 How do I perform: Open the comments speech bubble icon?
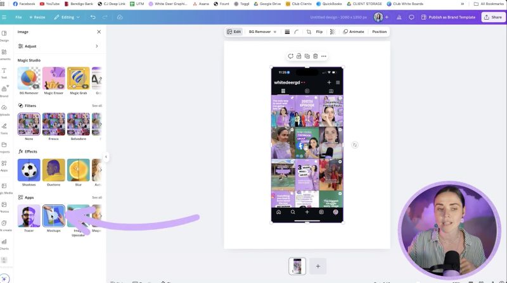pyautogui.click(x=411, y=17)
